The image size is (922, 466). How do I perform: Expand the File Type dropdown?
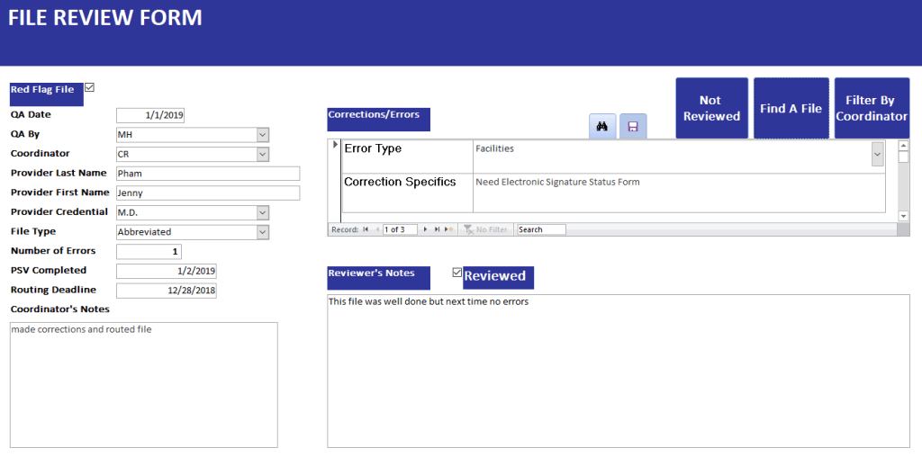click(262, 232)
